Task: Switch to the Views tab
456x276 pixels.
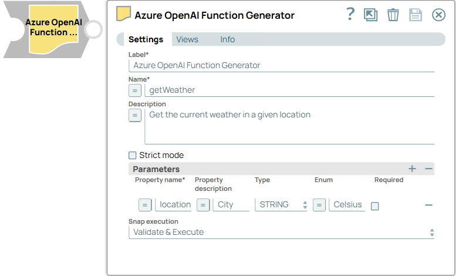Action: [187, 39]
